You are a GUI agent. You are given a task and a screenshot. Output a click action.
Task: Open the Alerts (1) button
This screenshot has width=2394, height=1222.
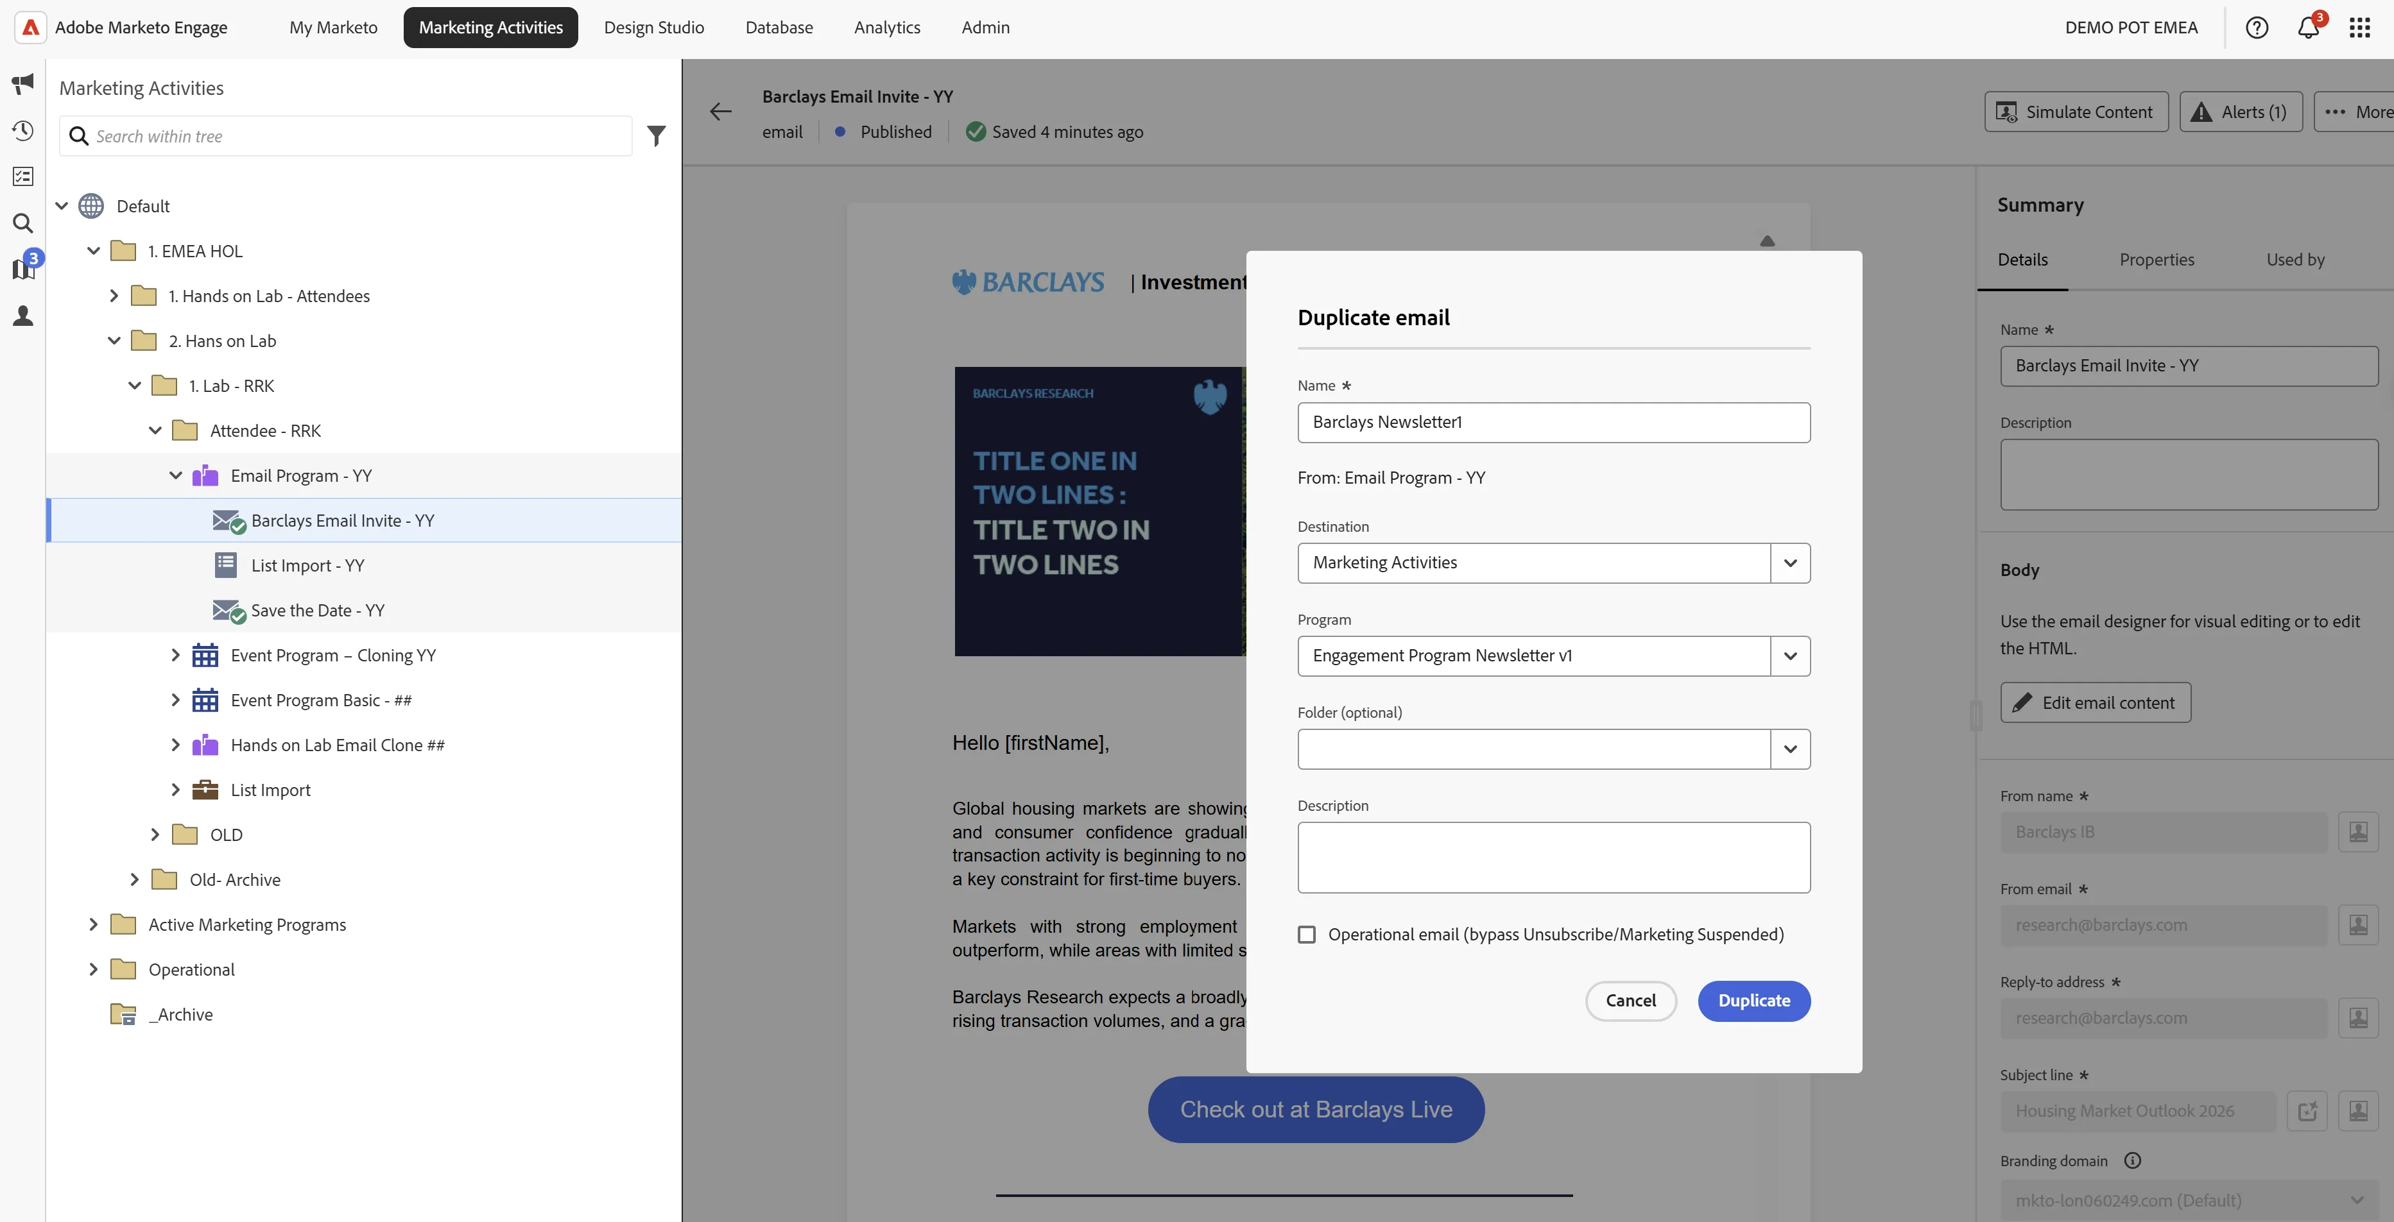[x=2241, y=112]
